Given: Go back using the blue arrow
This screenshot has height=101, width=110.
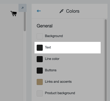Looking at the screenshot, I should coord(39,11).
